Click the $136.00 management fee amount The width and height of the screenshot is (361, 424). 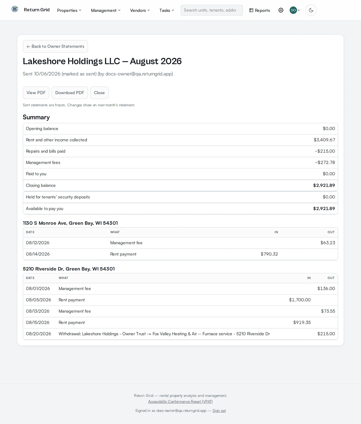pyautogui.click(x=326, y=288)
